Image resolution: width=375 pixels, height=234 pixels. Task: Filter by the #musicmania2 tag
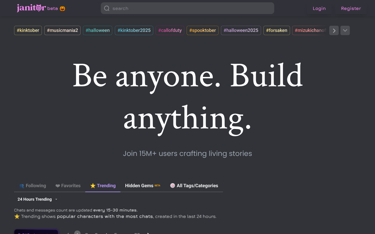click(x=62, y=30)
